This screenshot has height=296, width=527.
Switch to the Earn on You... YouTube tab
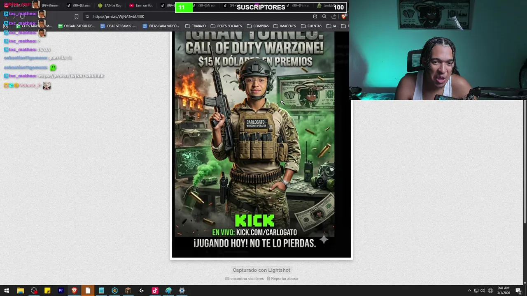click(141, 6)
